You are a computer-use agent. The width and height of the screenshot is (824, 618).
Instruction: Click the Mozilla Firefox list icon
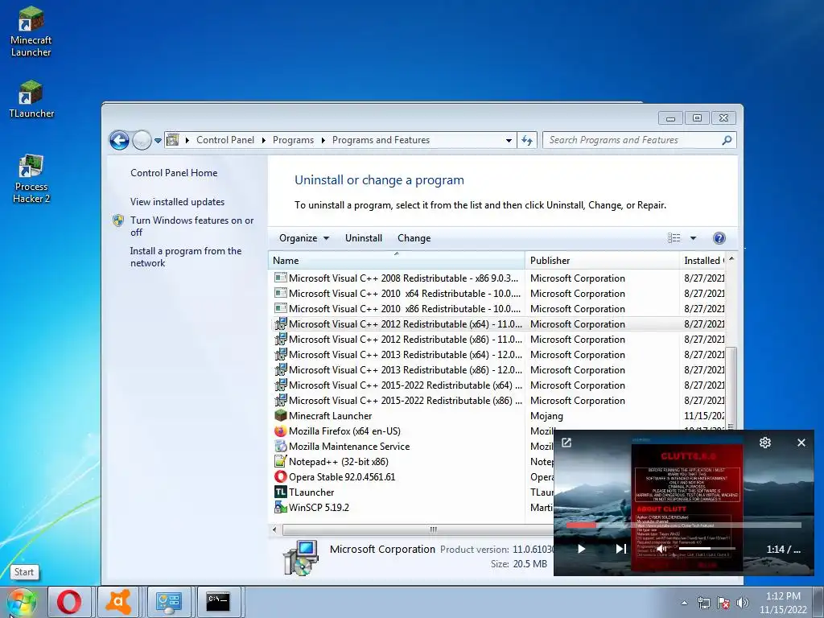point(281,431)
